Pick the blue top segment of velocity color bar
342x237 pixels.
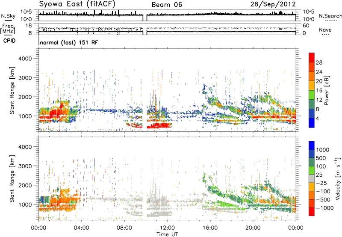[312, 145]
